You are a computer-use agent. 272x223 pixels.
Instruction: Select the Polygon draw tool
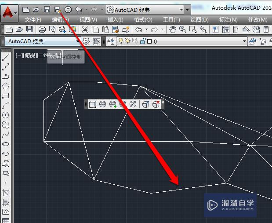(6, 86)
